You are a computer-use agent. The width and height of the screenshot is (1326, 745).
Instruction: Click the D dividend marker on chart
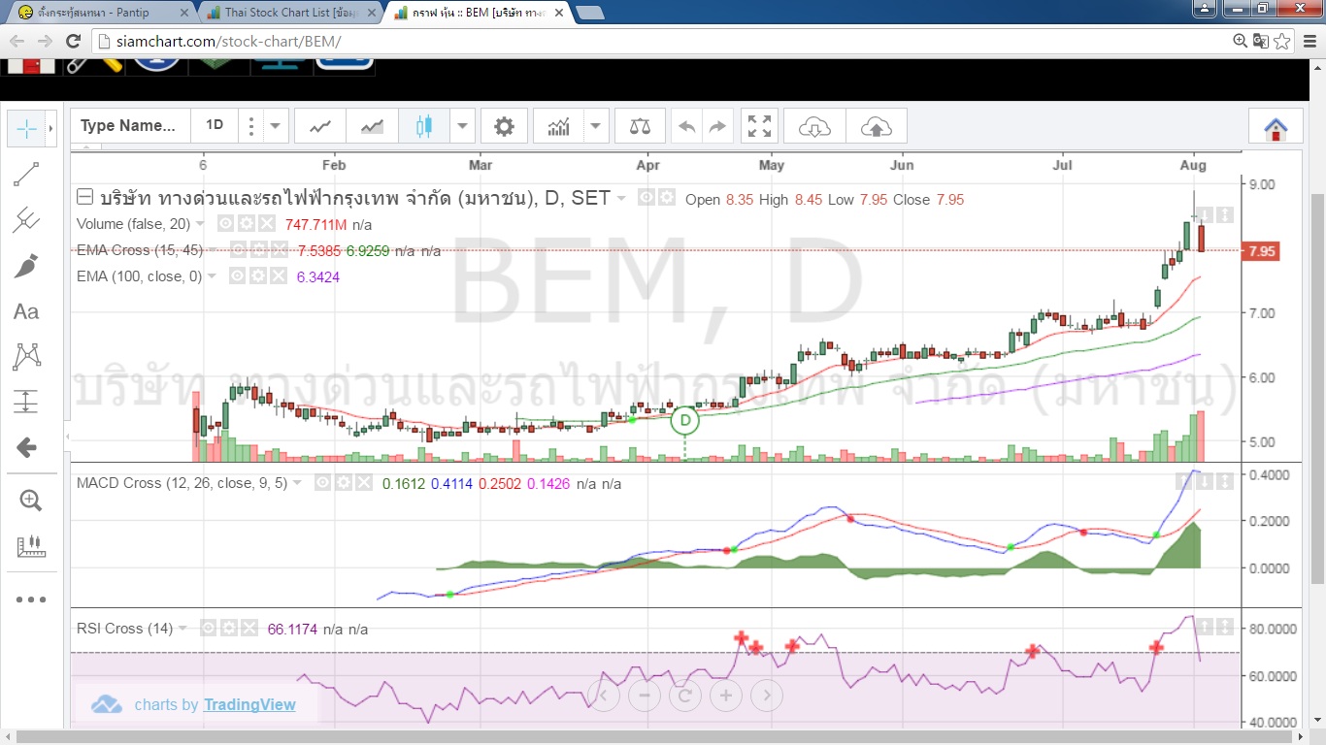click(685, 420)
